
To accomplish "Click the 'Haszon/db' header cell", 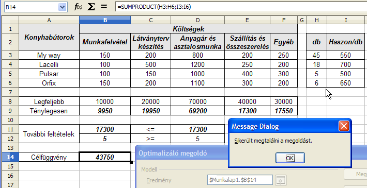I will click(x=346, y=42).
